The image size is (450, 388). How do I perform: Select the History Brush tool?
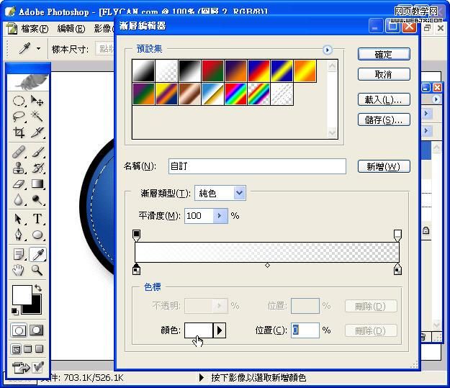(x=37, y=168)
